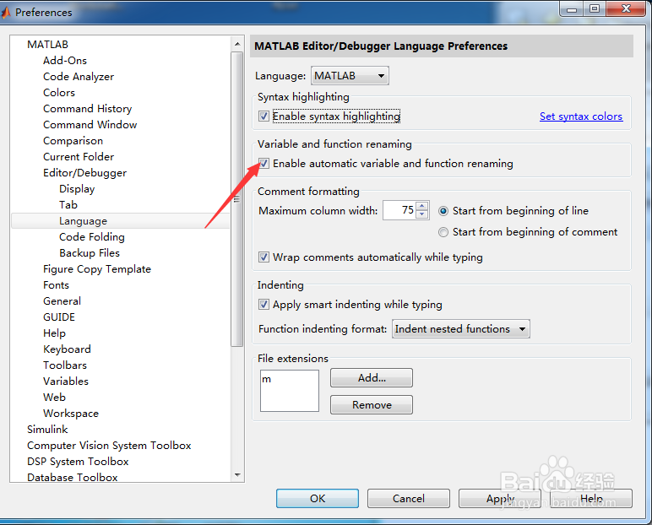Open Add-Ons preferences

(65, 60)
